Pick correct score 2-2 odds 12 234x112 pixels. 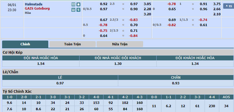(x=183, y=106)
